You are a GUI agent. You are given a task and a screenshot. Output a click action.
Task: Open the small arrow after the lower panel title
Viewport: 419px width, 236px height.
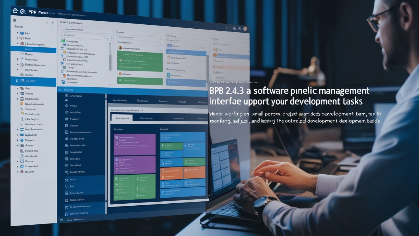coord(142,110)
